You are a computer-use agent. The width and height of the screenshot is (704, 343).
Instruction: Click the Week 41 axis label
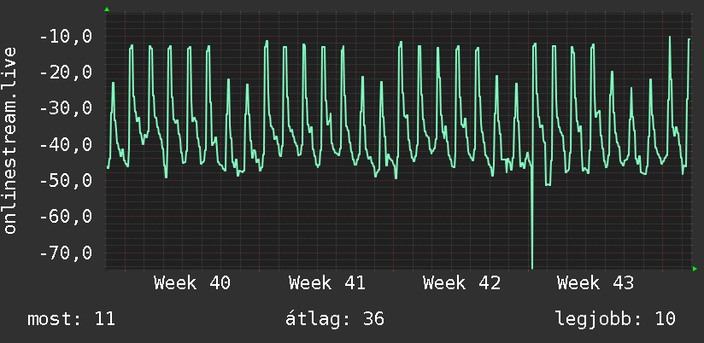click(x=326, y=283)
